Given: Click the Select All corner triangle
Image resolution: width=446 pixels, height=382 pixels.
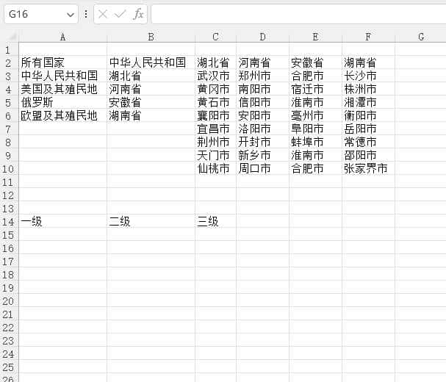Looking at the screenshot, I should pyautogui.click(x=11, y=37).
